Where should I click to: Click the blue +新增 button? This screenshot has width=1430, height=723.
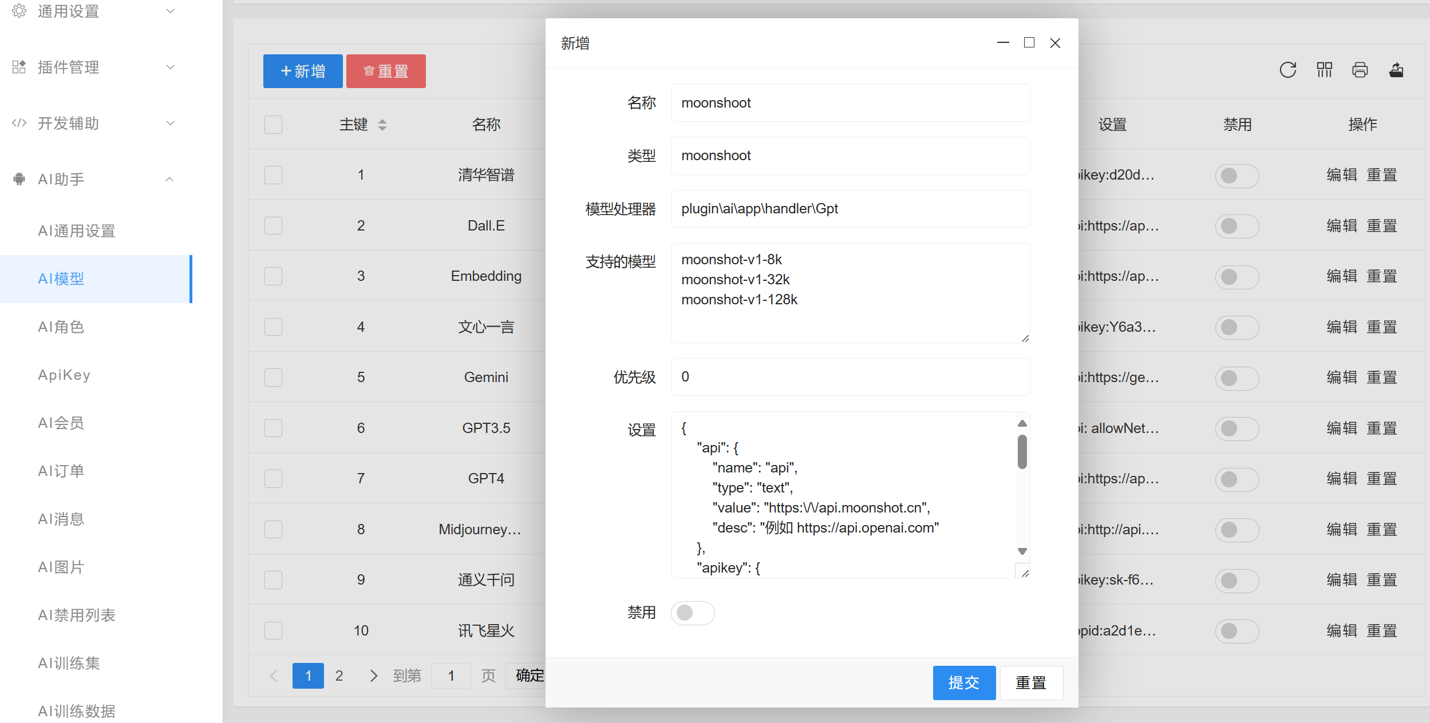tap(303, 71)
